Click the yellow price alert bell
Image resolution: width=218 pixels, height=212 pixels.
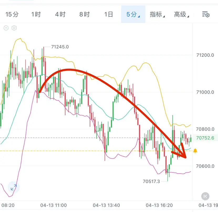point(195,151)
